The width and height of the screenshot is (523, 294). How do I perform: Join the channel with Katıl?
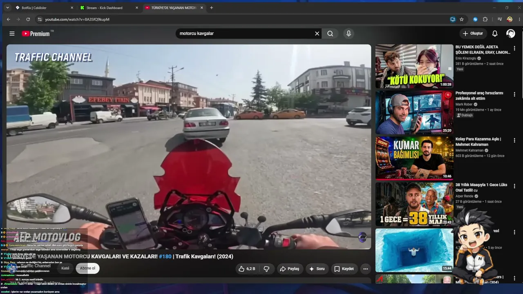click(x=65, y=268)
